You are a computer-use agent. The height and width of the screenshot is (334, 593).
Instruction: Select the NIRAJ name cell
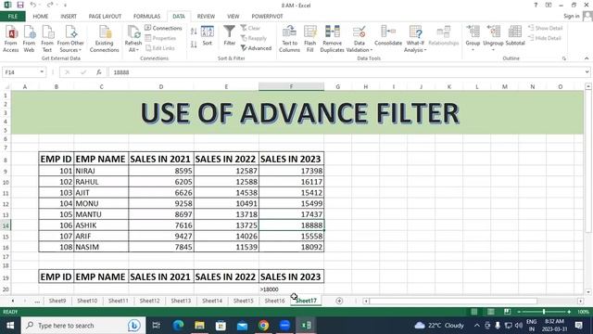[101, 171]
